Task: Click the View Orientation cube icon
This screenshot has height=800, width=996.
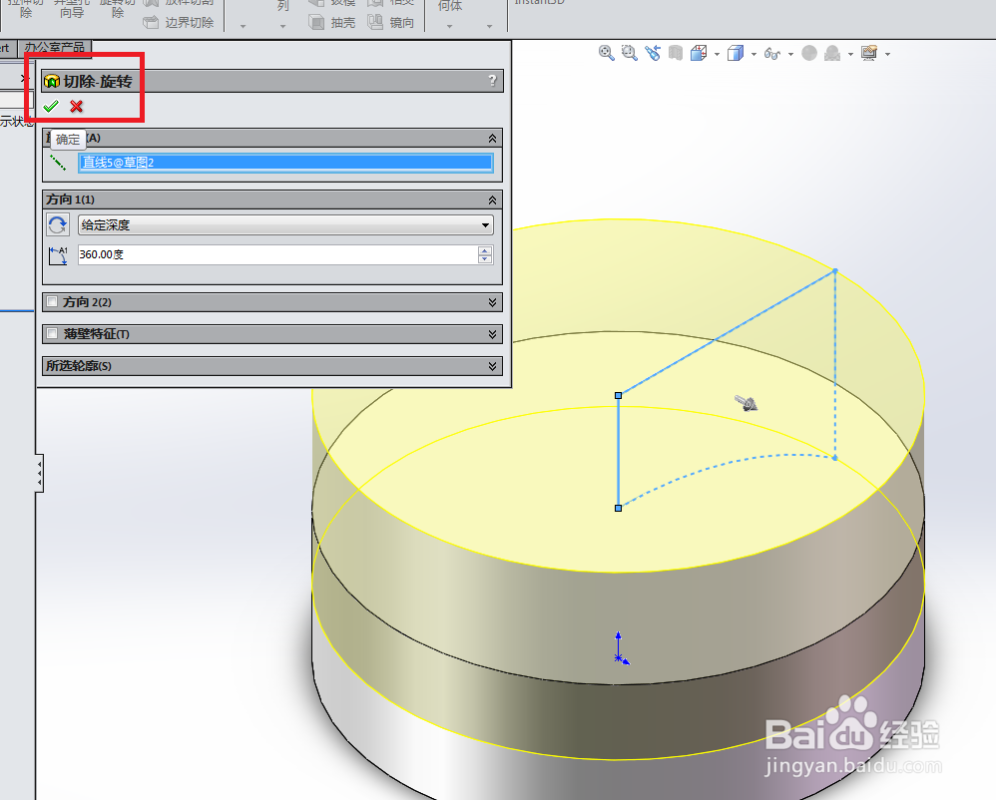Action: [x=699, y=53]
